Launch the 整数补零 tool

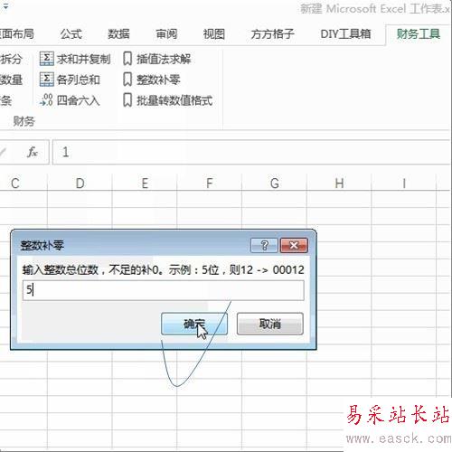pos(152,80)
